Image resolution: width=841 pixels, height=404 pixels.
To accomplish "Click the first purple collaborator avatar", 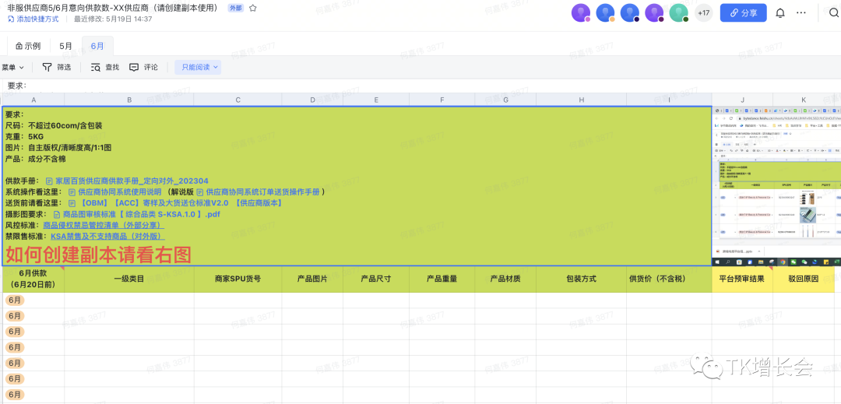I will (580, 13).
